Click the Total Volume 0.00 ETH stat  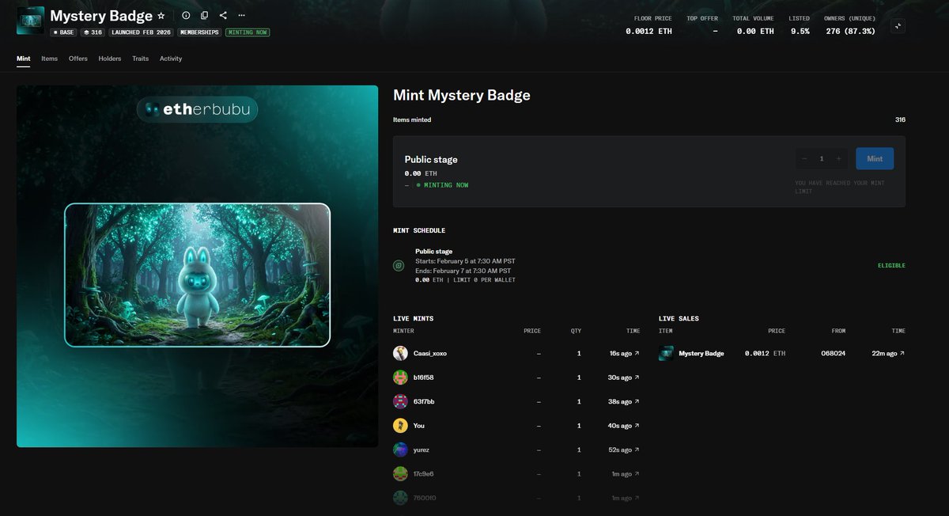coord(753,25)
